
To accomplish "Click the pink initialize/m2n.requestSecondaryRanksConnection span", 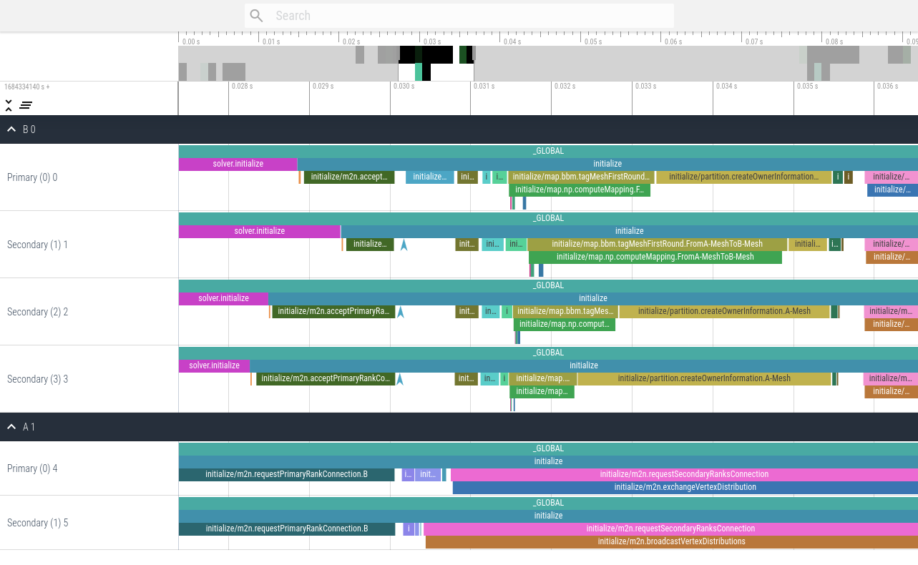I will (x=685, y=474).
